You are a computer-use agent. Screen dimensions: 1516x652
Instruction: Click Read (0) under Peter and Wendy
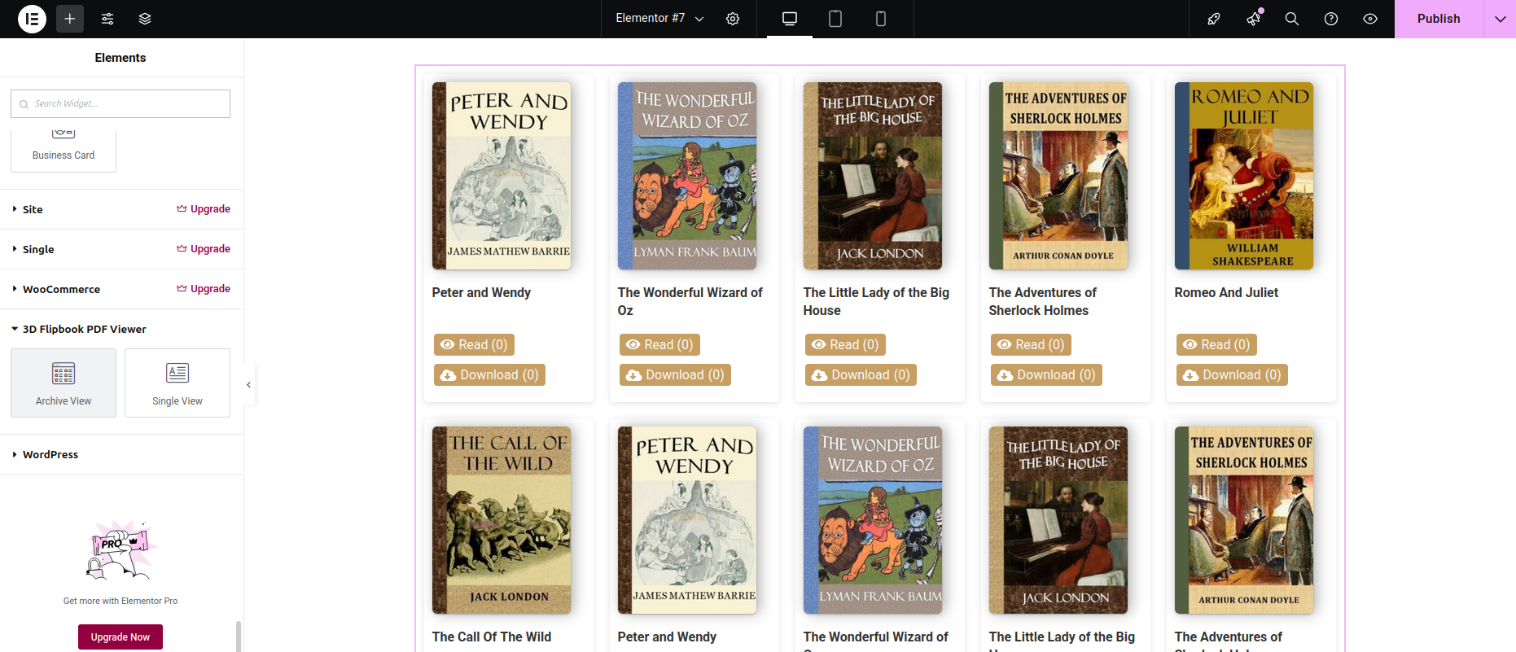pos(474,345)
